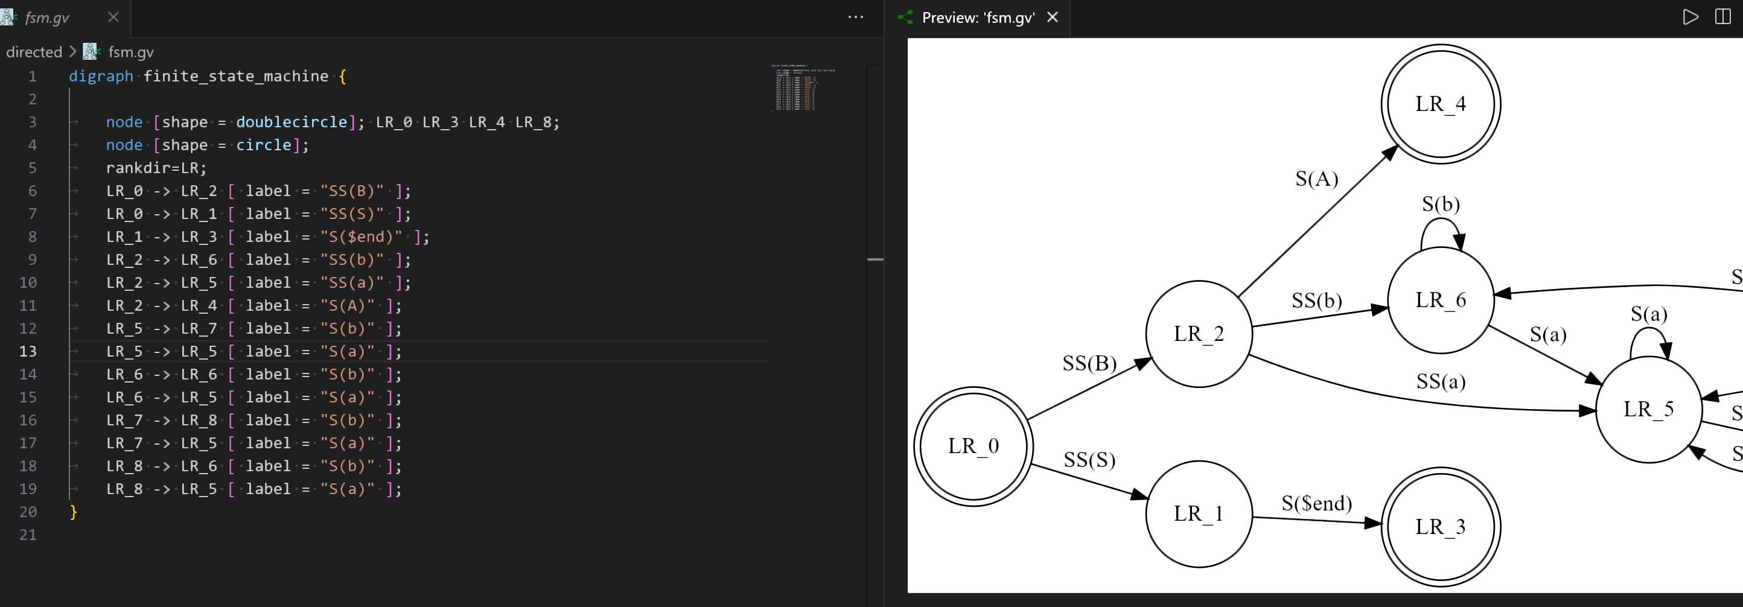
Task: Switch to the fsm.gv editor tab
Action: (x=47, y=17)
